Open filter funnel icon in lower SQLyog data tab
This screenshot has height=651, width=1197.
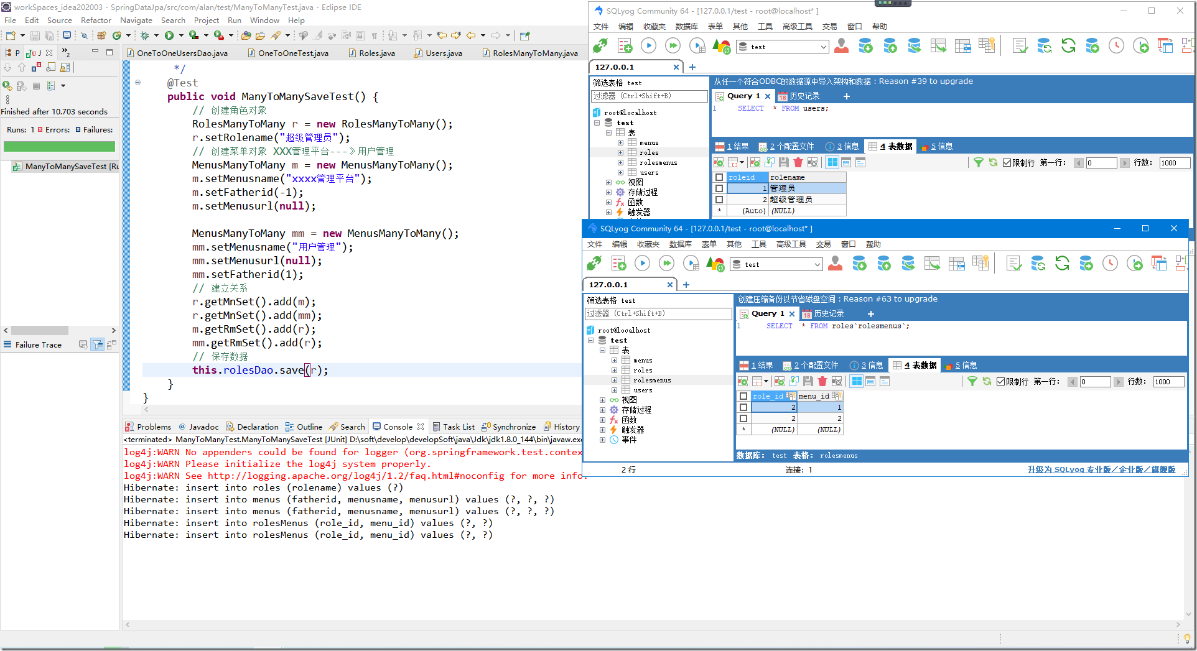tap(972, 381)
